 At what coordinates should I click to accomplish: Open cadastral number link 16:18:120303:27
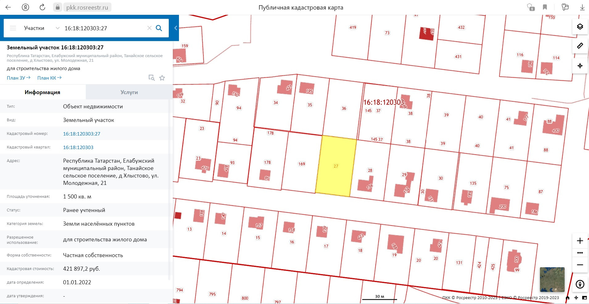(x=82, y=134)
